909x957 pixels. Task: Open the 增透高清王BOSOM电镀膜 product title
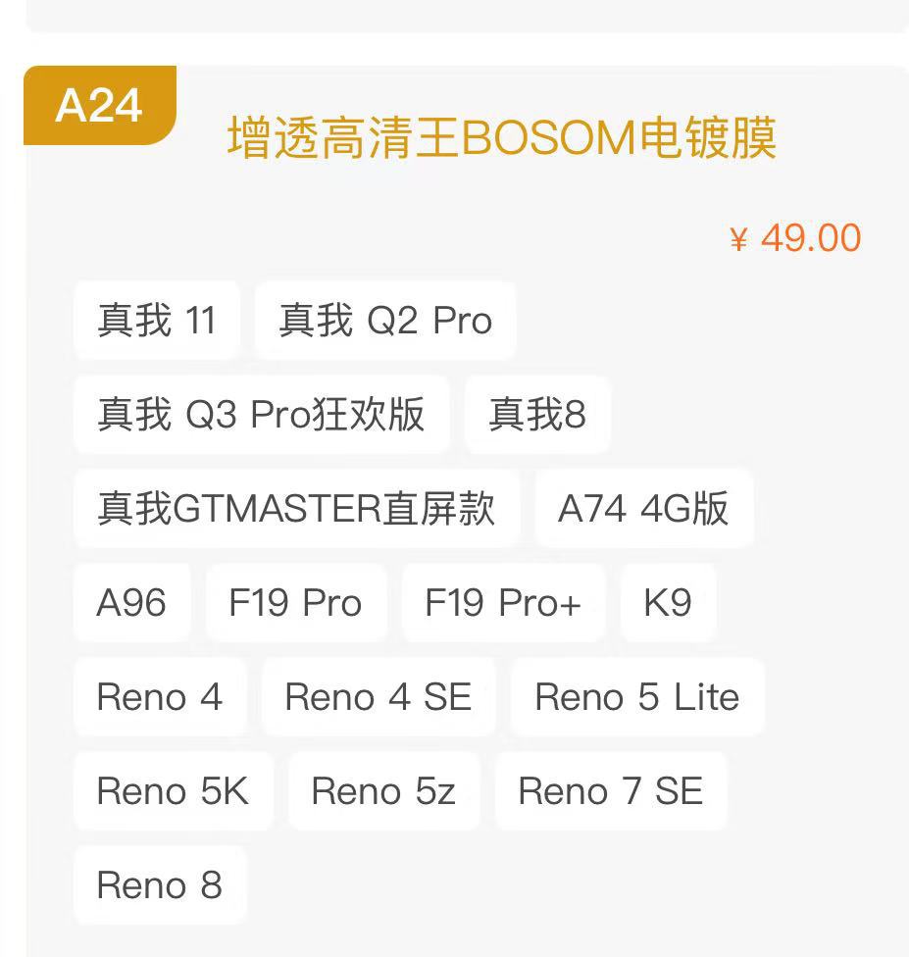coord(502,138)
